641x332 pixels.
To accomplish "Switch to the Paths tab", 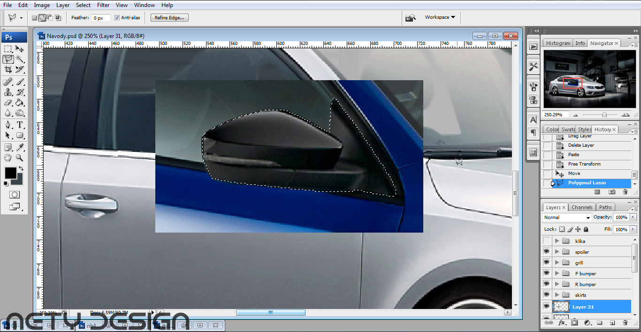I will click(x=605, y=207).
